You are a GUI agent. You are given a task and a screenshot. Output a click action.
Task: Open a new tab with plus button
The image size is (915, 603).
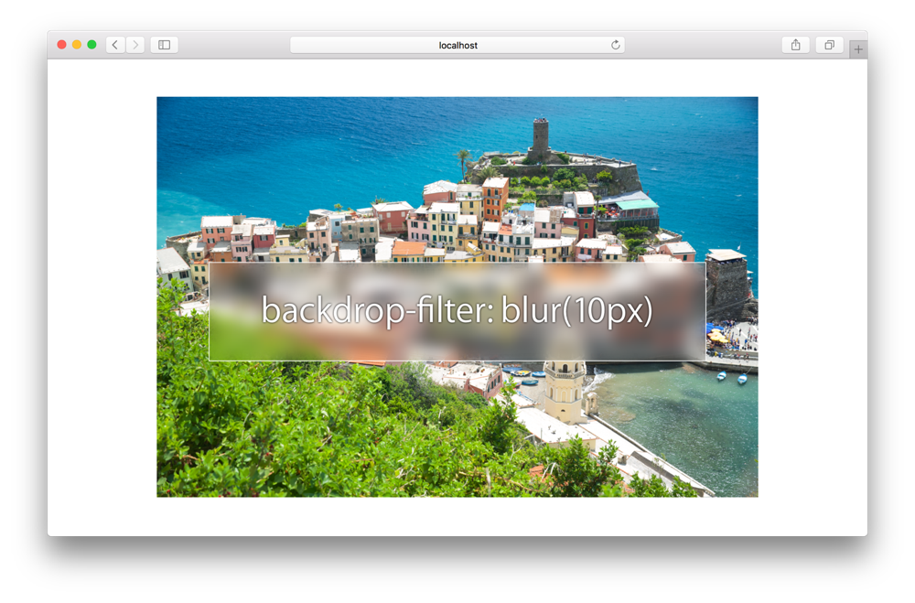pyautogui.click(x=858, y=49)
